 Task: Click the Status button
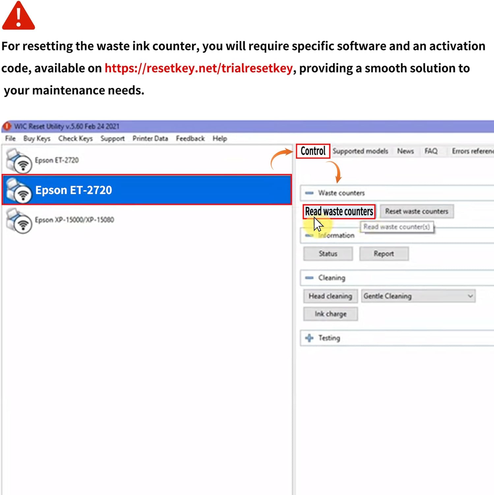[328, 254]
